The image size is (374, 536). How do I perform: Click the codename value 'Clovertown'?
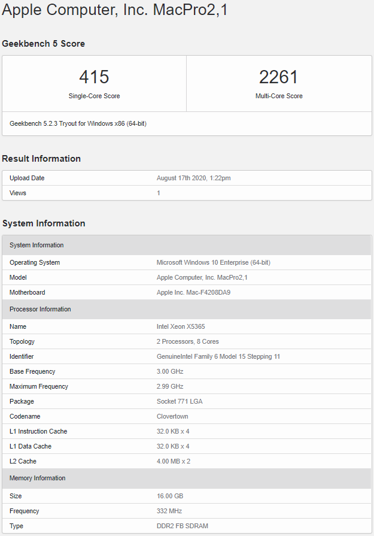[x=172, y=416]
